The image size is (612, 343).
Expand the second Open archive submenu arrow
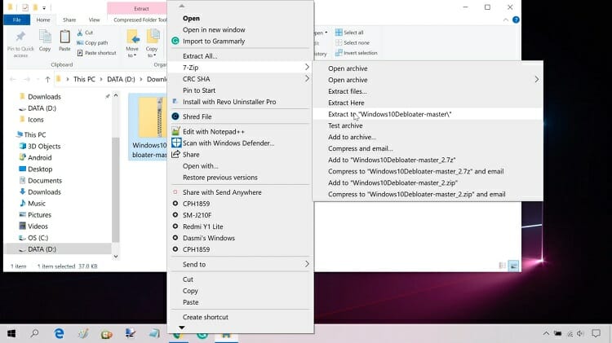[537, 80]
